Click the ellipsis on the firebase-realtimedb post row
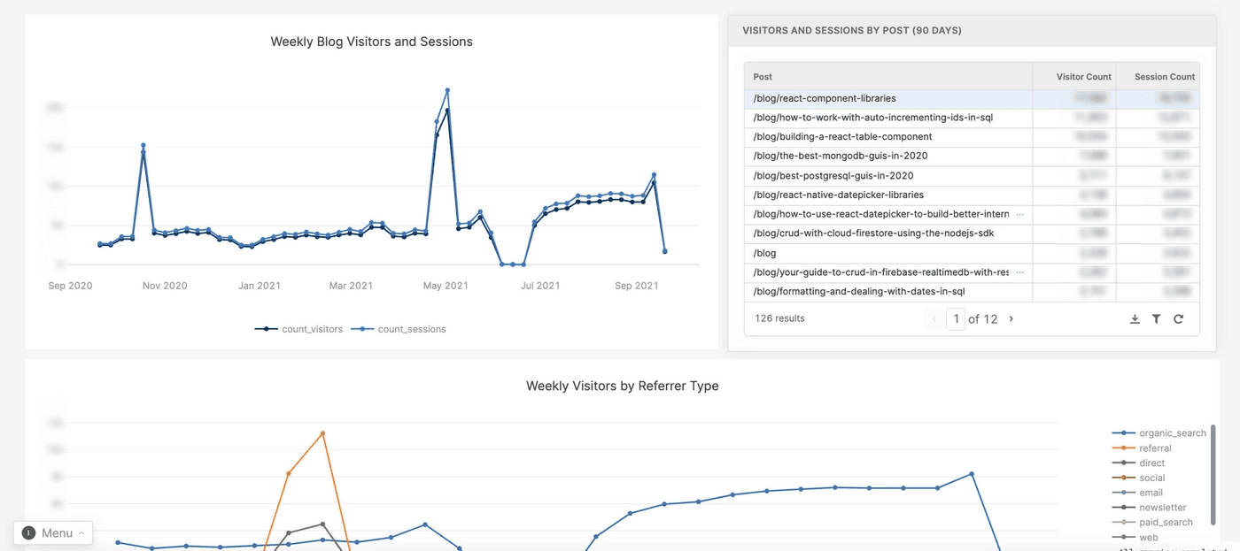The width and height of the screenshot is (1240, 551). 1020,272
